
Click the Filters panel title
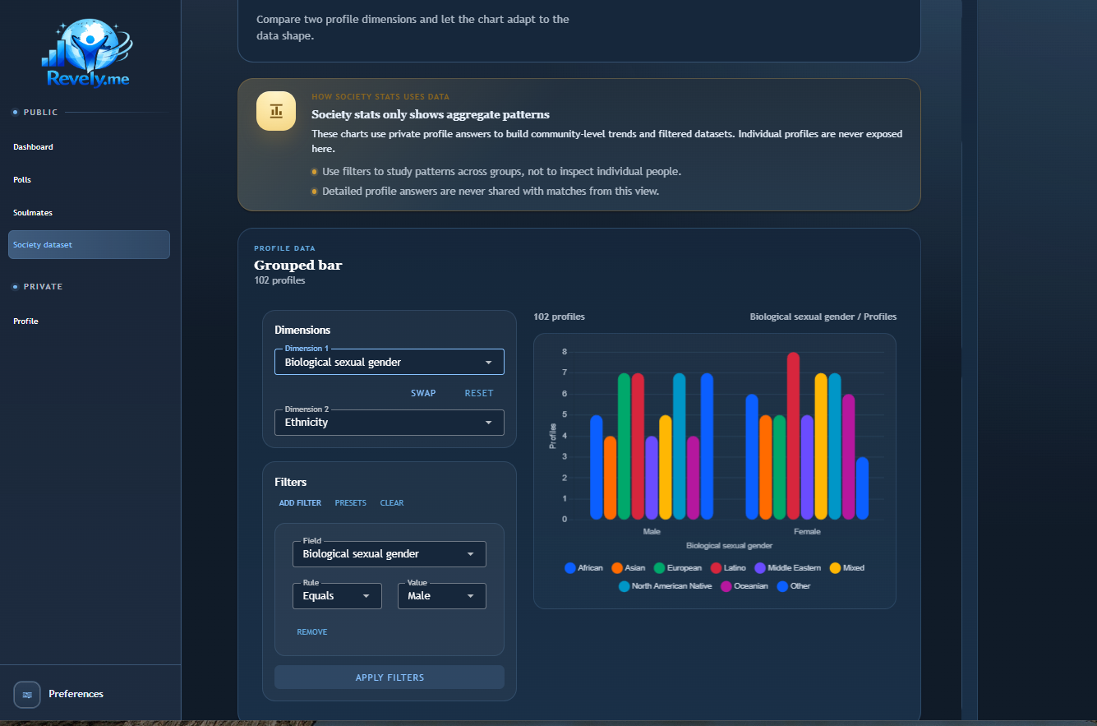coord(290,482)
